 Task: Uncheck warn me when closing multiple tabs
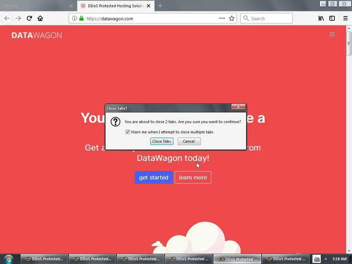tap(128, 132)
